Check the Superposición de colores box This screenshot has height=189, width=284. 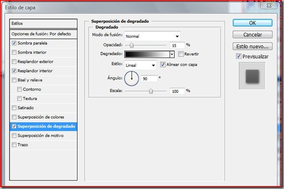coord(14,117)
